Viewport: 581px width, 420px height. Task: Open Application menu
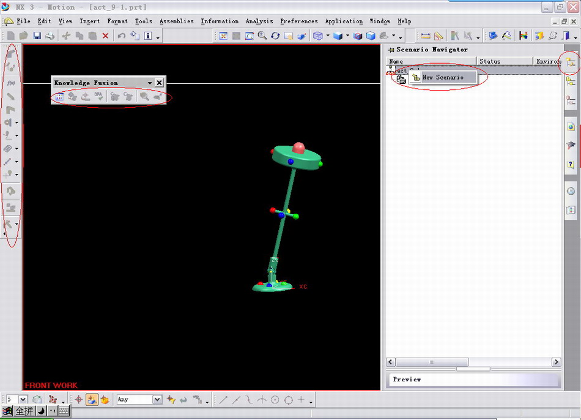coord(344,21)
